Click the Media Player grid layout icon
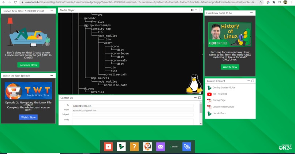295x154 pixels. (x=192, y=10)
